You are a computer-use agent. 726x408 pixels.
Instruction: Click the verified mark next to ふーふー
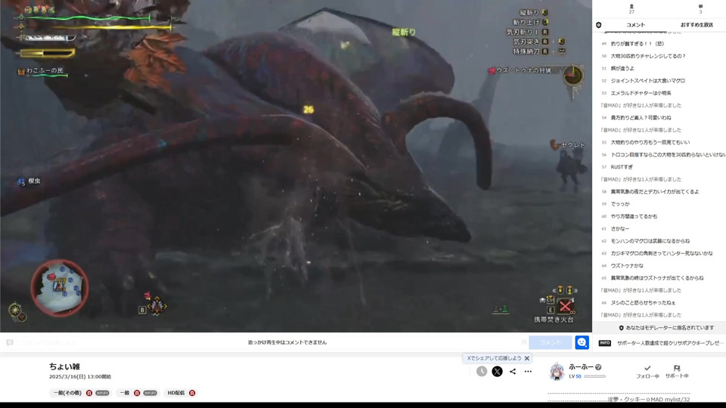coord(598,367)
